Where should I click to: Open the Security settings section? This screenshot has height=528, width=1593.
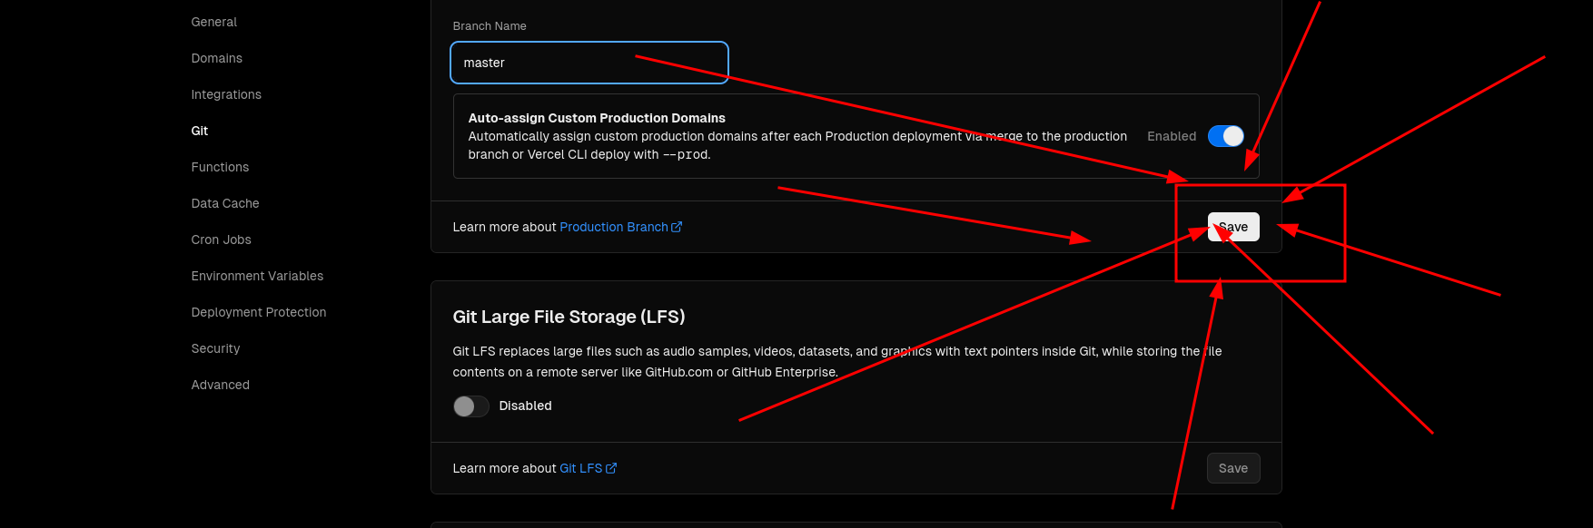click(x=215, y=348)
